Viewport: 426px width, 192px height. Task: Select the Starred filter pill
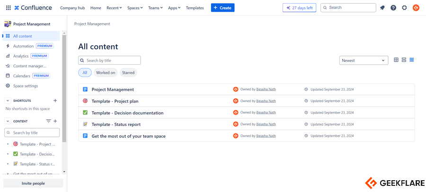128,73
